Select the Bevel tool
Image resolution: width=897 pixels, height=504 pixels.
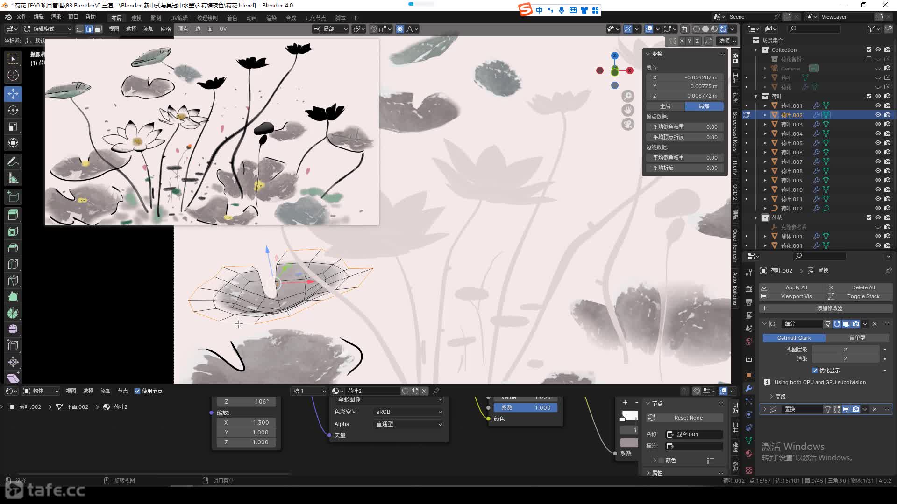(x=13, y=248)
